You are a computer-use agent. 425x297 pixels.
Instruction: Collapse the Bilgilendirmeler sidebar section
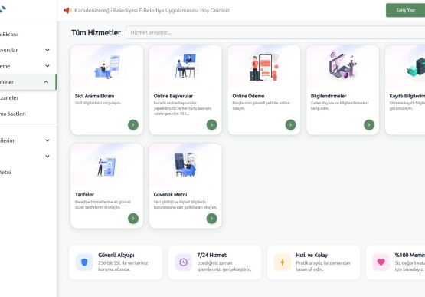(x=47, y=82)
